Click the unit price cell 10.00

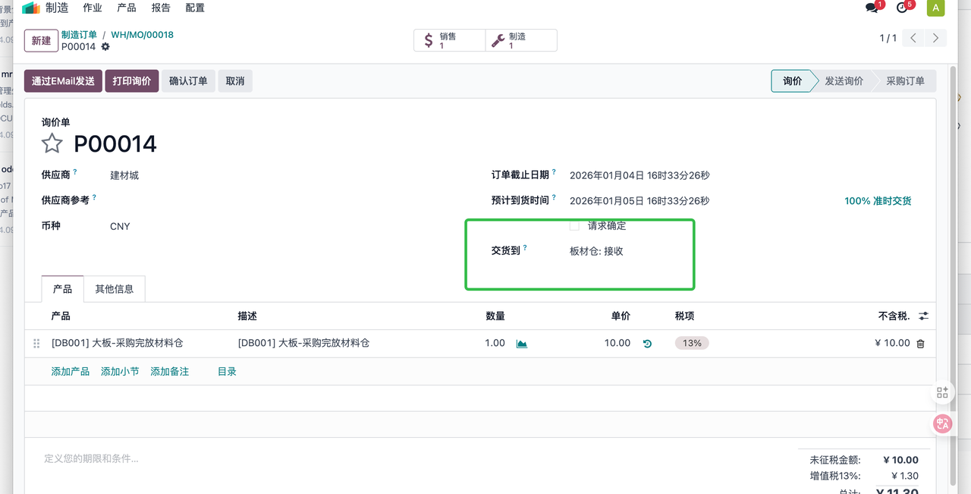[x=617, y=343]
